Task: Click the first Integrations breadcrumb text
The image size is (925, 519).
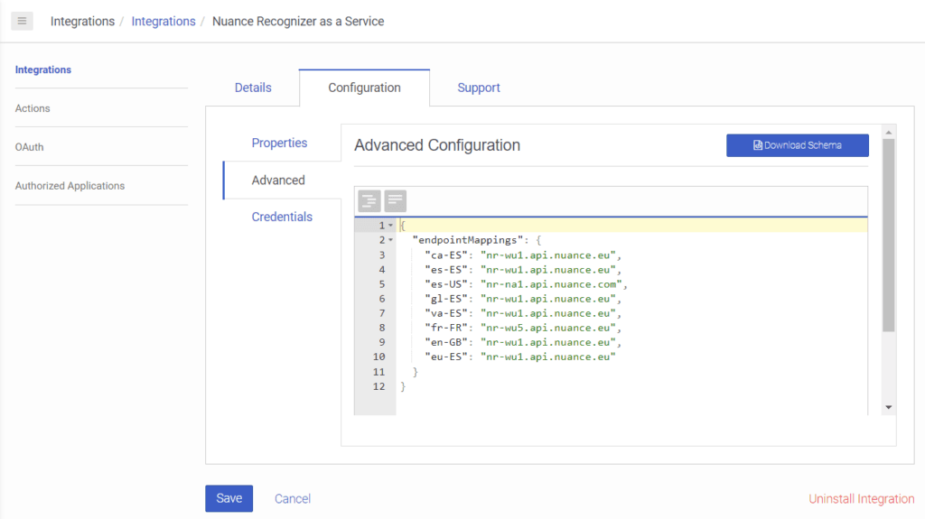Action: [x=82, y=22]
